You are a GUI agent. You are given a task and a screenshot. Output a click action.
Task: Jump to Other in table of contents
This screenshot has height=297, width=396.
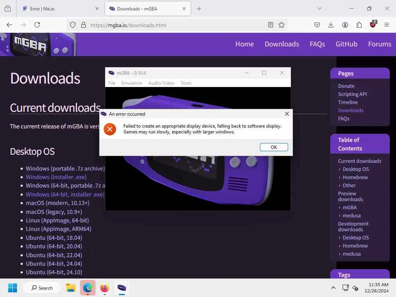349,185
